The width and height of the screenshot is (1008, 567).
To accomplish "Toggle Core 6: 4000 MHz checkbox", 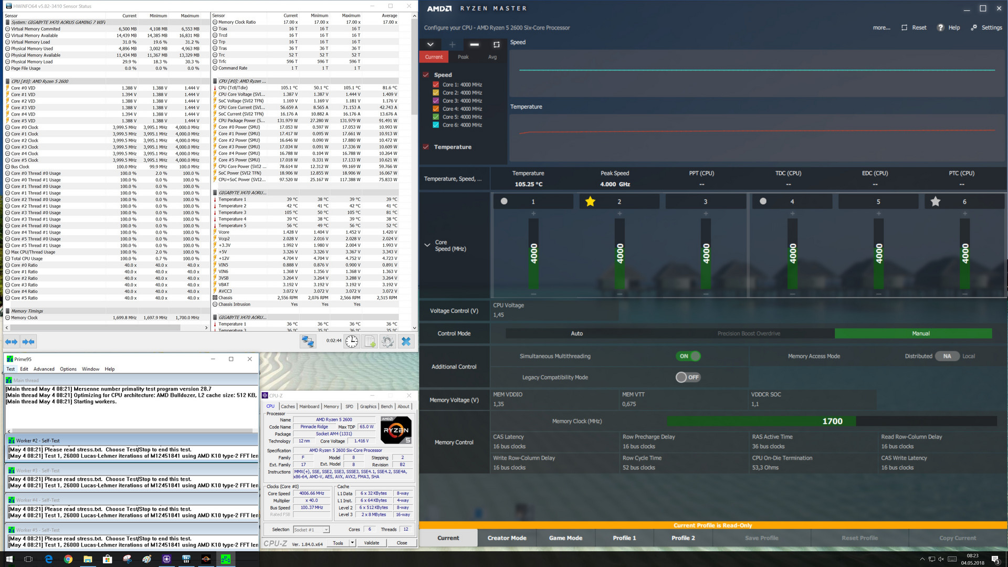I will pos(436,125).
